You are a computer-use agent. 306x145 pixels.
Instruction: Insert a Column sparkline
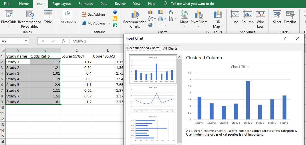(x=247, y=17)
